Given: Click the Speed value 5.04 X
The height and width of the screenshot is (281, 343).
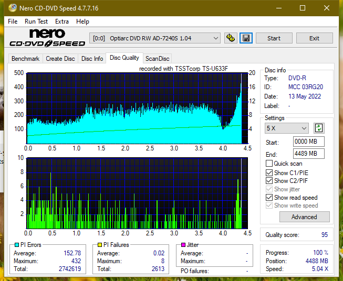Looking at the screenshot, I should point(320,269).
